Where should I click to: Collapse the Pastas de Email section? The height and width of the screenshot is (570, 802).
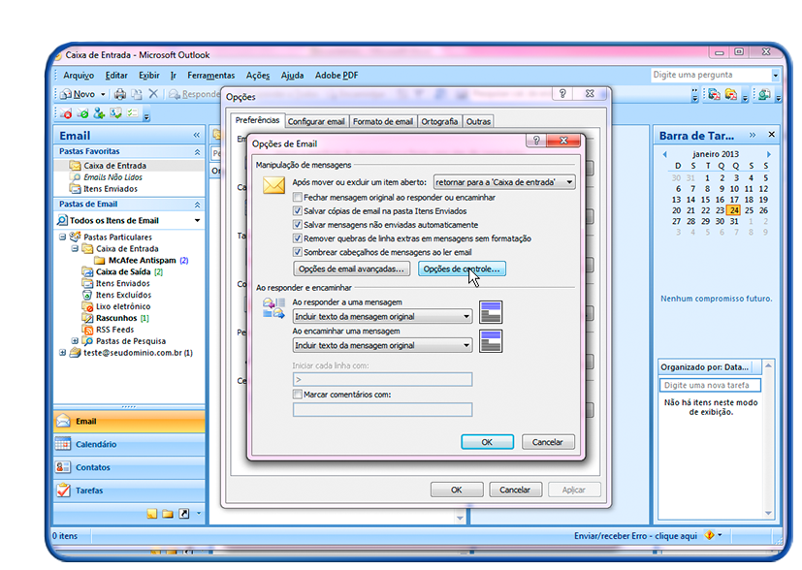pyautogui.click(x=197, y=205)
